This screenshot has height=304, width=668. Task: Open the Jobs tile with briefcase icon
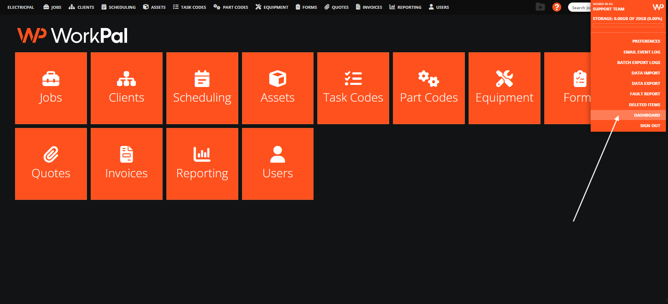click(x=51, y=88)
